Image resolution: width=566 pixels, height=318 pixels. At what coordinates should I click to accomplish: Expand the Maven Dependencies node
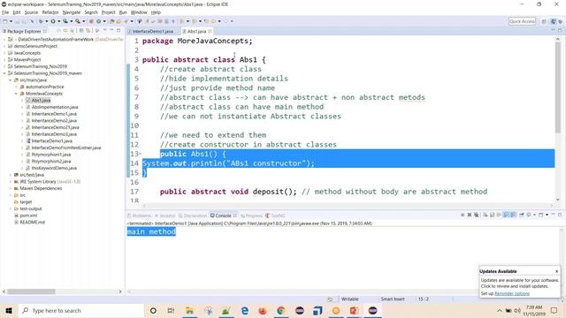coord(11,188)
